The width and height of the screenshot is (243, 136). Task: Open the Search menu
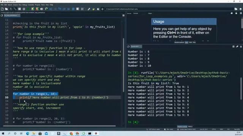point(10,5)
